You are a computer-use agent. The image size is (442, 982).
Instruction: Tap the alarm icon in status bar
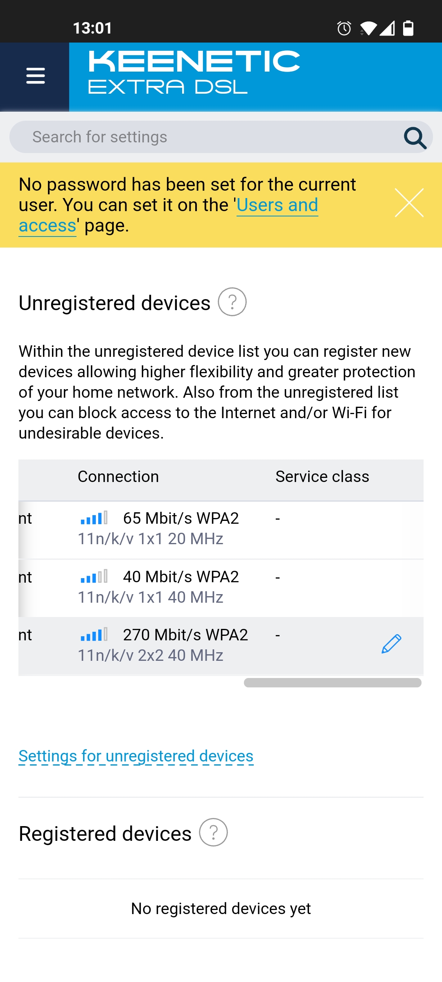pyautogui.click(x=344, y=28)
